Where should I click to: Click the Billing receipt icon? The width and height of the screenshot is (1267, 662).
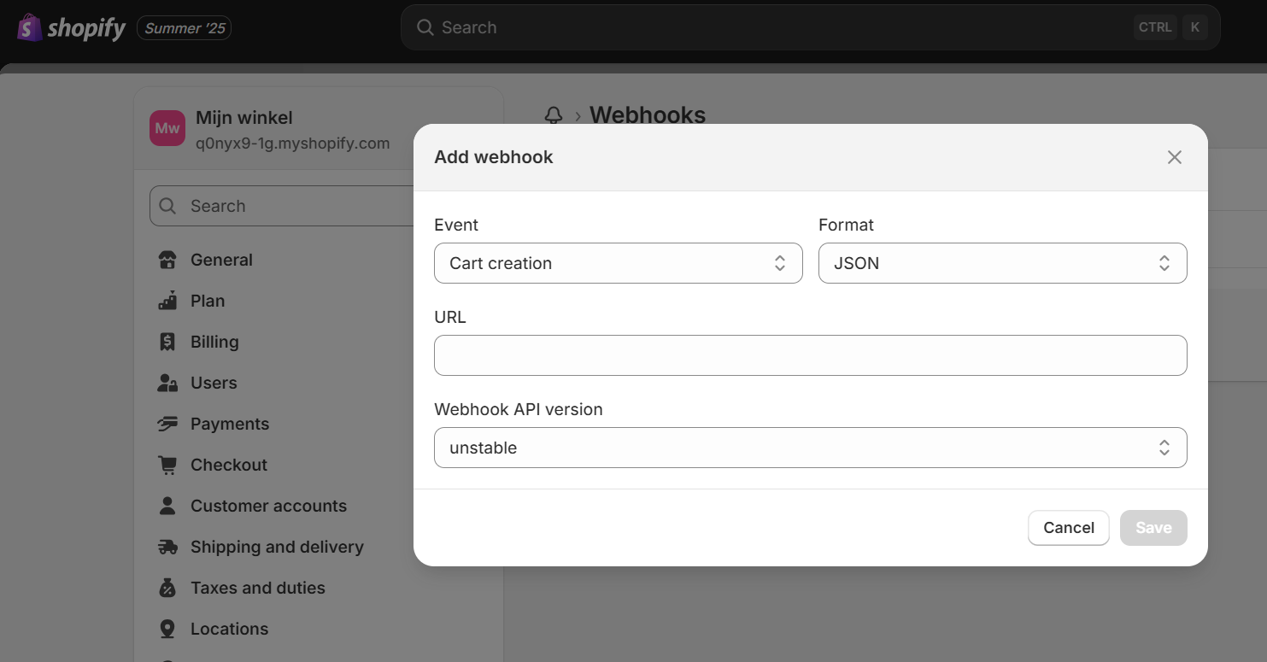[x=167, y=343]
